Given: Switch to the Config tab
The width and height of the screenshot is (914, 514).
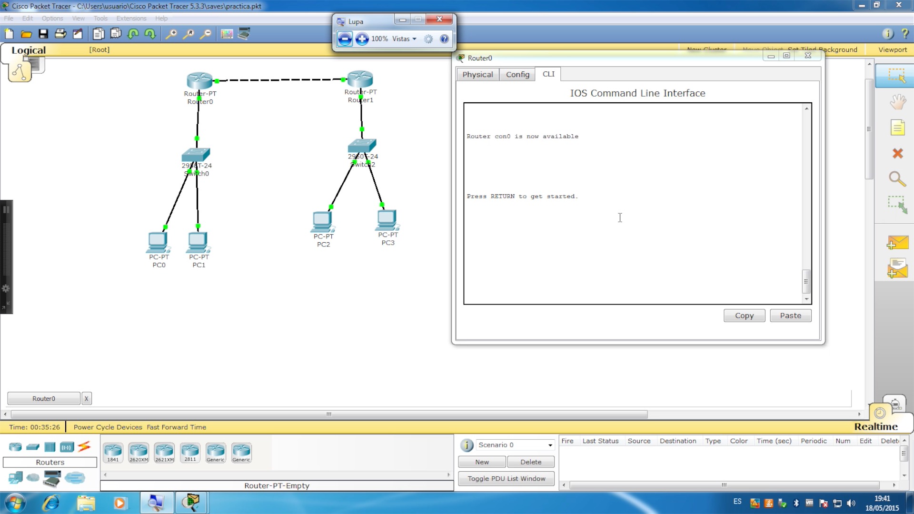Looking at the screenshot, I should [517, 74].
